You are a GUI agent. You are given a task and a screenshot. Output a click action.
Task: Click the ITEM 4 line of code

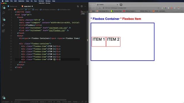tap(41, 54)
